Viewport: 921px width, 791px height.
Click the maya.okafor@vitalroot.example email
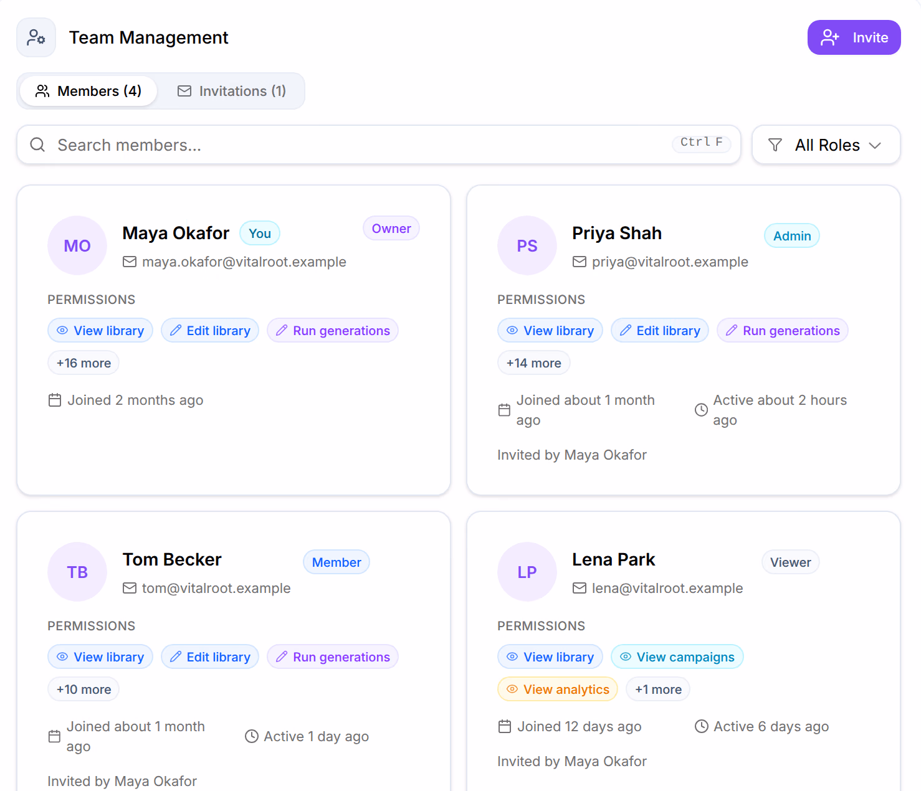click(x=244, y=262)
